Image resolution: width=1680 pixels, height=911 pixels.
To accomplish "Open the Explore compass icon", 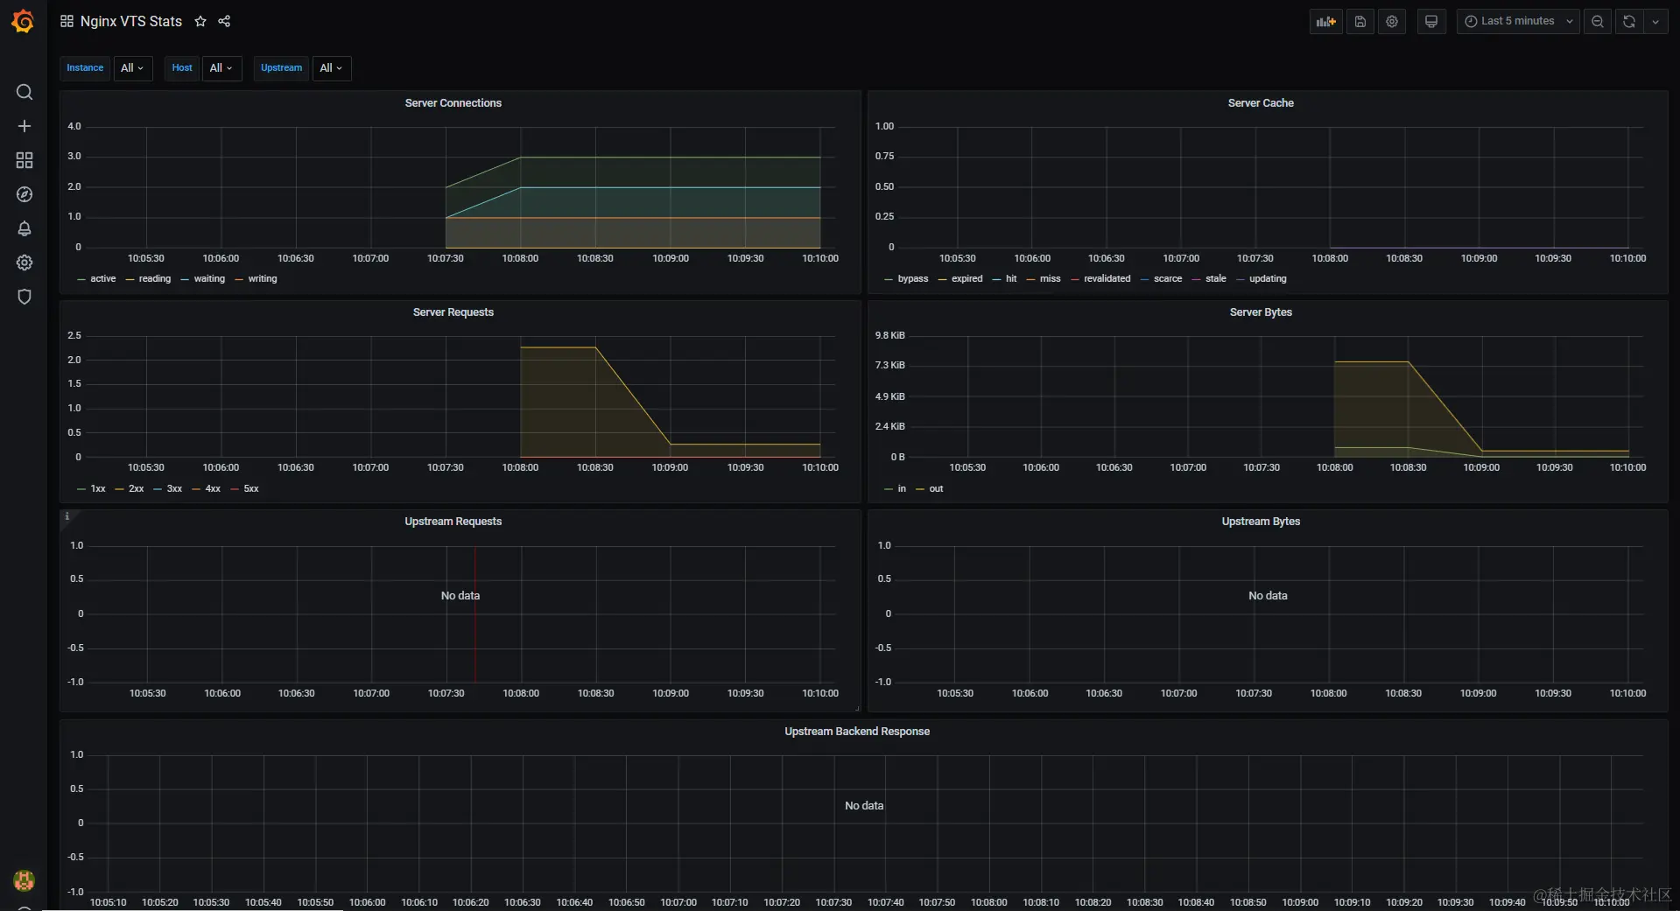I will (x=25, y=194).
